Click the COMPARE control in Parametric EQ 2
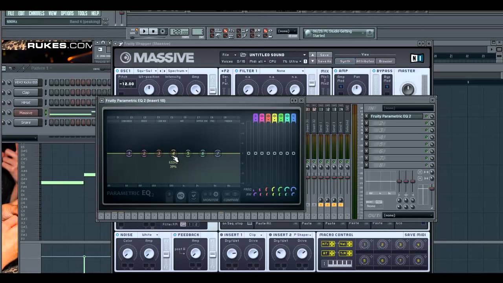 tap(231, 197)
